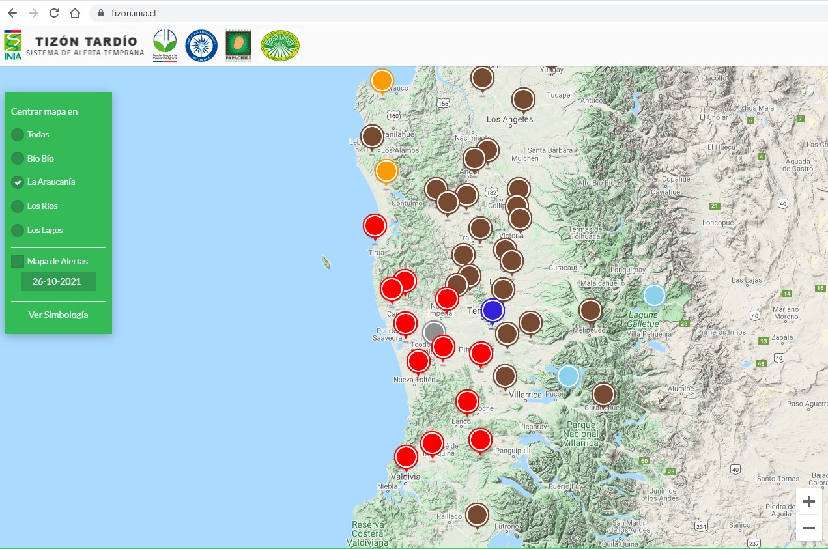Click the brown marker above Los Angeles
The width and height of the screenshot is (828, 549).
(x=523, y=100)
